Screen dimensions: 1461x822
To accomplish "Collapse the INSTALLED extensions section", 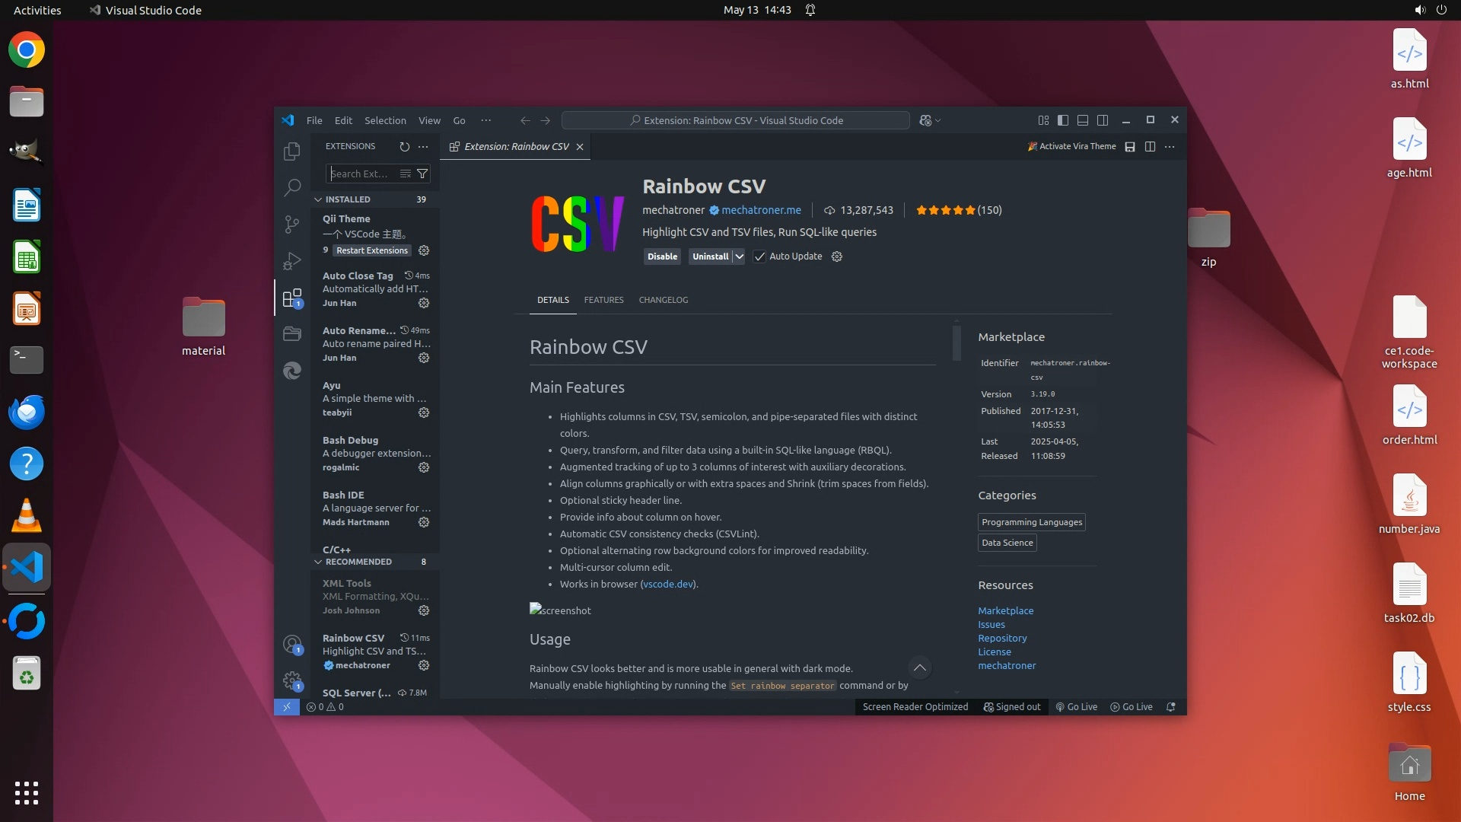I will (x=318, y=199).
